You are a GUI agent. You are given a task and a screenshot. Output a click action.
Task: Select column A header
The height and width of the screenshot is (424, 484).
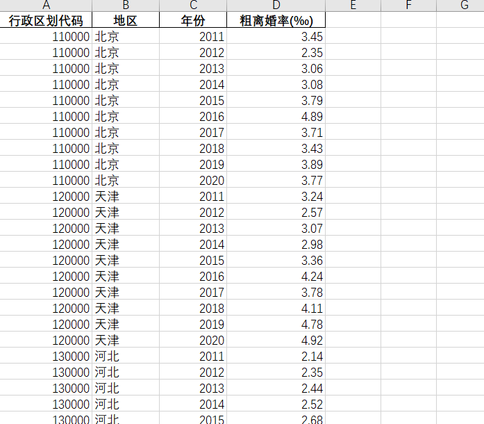click(x=46, y=6)
